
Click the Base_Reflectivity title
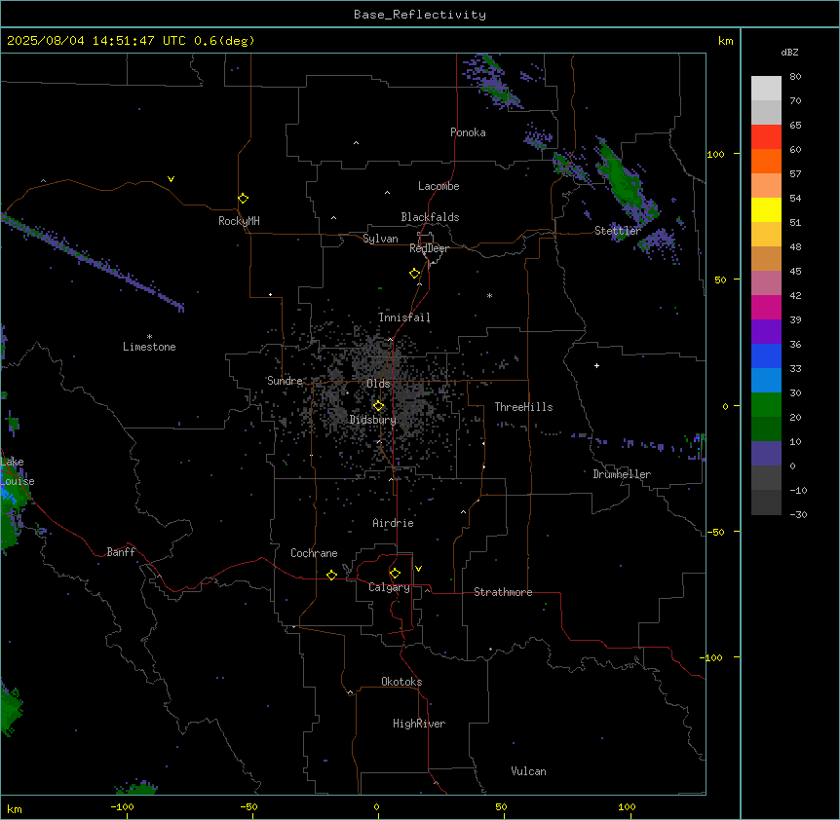(x=420, y=15)
